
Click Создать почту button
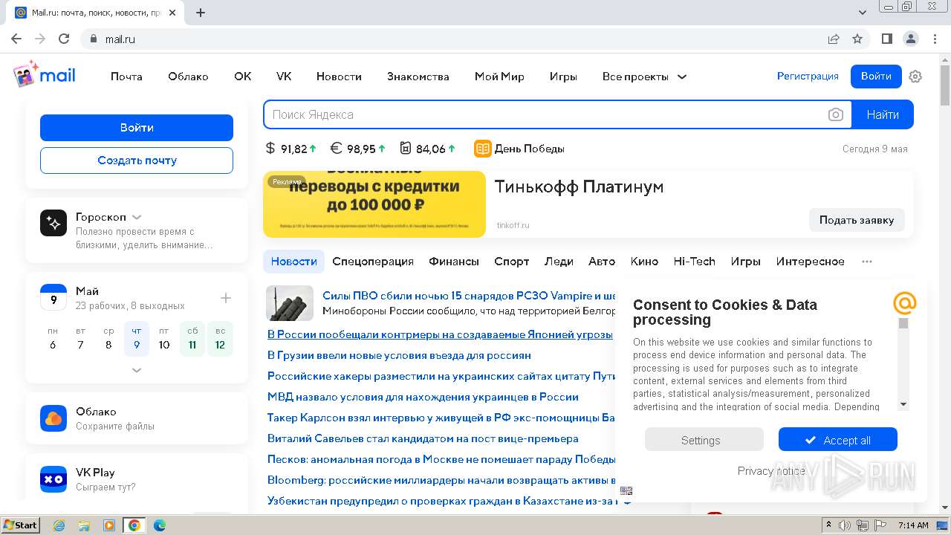pyautogui.click(x=137, y=160)
